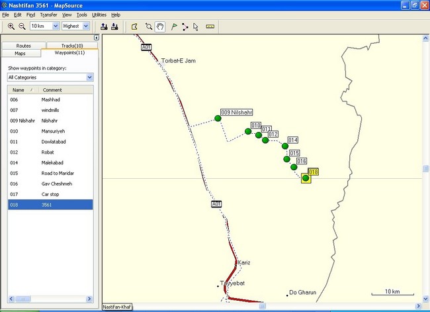
Task: Open the Utilities menu
Action: coord(99,15)
